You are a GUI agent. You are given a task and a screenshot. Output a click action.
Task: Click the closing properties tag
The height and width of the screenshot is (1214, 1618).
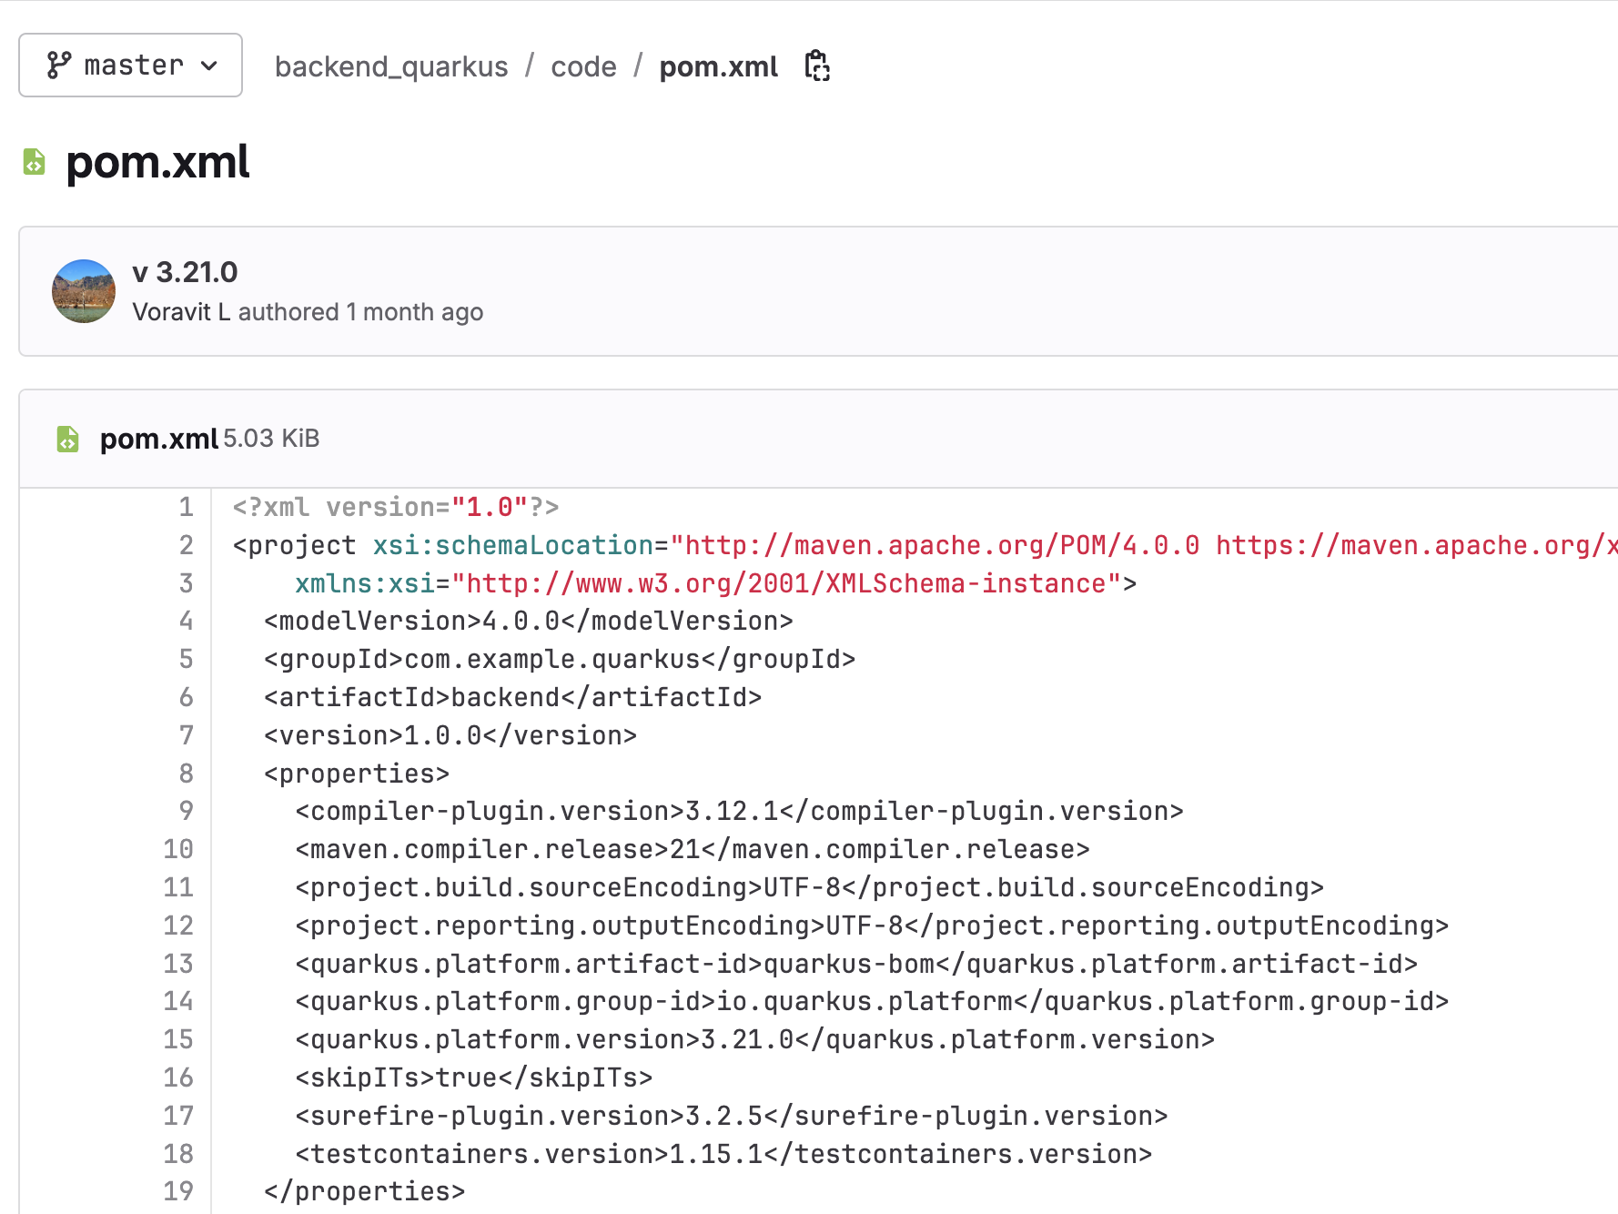tap(365, 1191)
